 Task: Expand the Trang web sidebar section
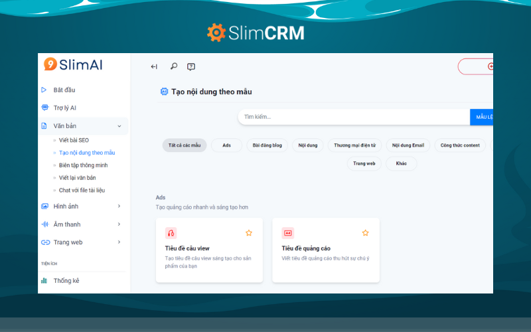click(119, 242)
